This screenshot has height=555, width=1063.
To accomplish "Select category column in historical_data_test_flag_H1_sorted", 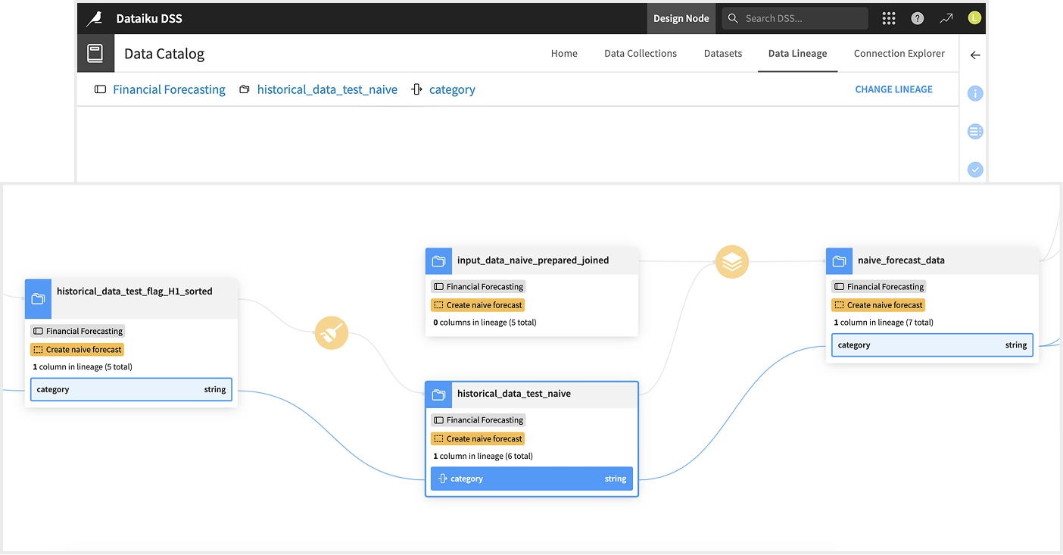I will [x=131, y=389].
